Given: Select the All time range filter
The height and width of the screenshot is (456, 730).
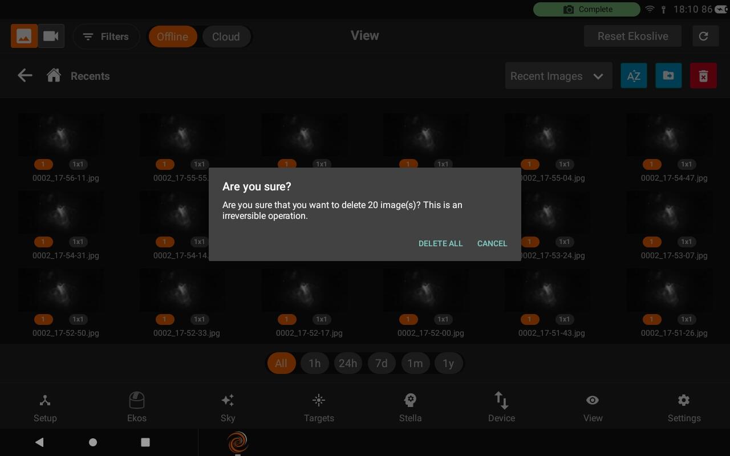Looking at the screenshot, I should [x=281, y=363].
